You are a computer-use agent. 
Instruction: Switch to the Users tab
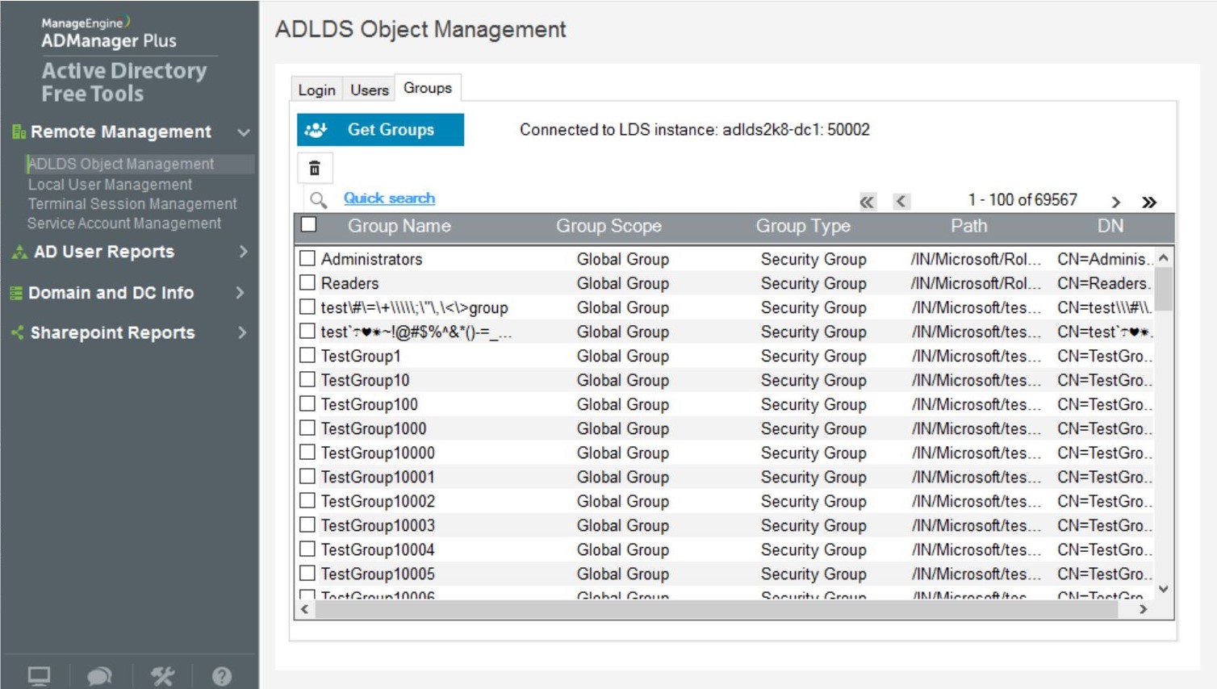[x=368, y=89]
